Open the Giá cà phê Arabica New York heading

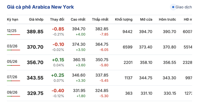click(40, 7)
